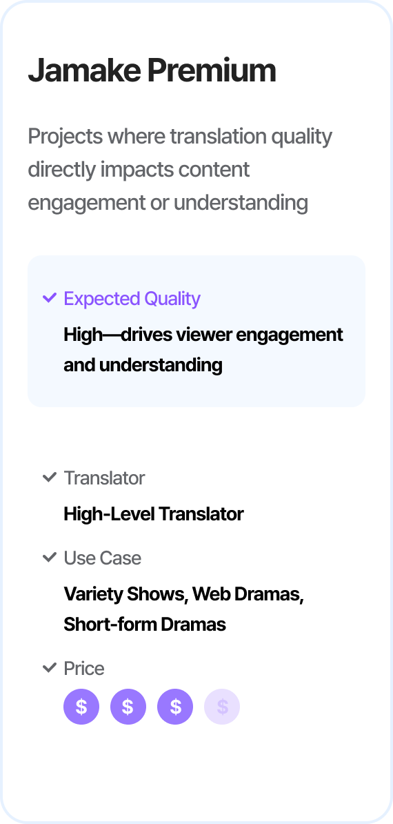This screenshot has width=393, height=824.
Task: Click the checkmark icon next to Price
Action: [50, 669]
